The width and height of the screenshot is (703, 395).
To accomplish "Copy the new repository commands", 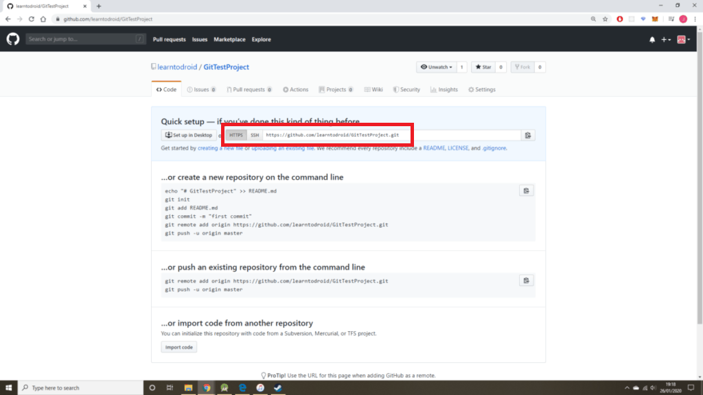I will pyautogui.click(x=526, y=191).
